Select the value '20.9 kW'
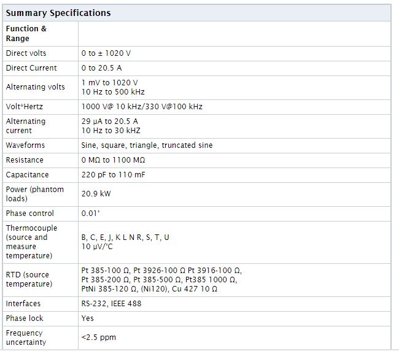 click(x=96, y=194)
